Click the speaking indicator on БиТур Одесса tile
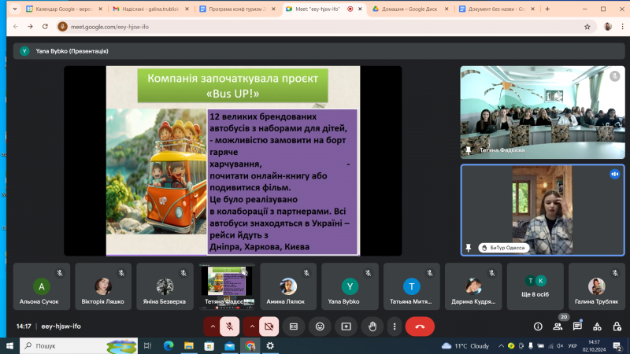The width and height of the screenshot is (630, 354). pyautogui.click(x=615, y=174)
